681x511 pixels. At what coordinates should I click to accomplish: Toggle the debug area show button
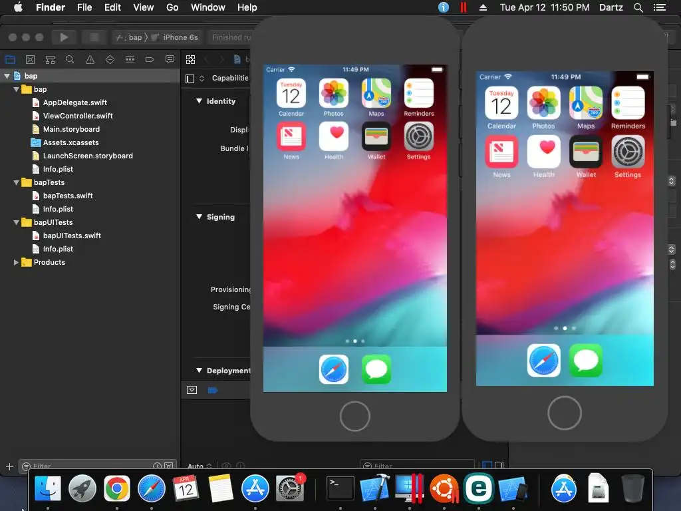coord(192,390)
